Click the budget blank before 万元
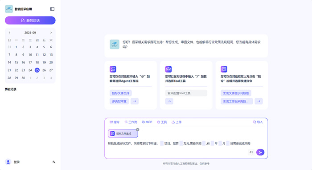This screenshot has width=312, height=170. (x=181, y=143)
